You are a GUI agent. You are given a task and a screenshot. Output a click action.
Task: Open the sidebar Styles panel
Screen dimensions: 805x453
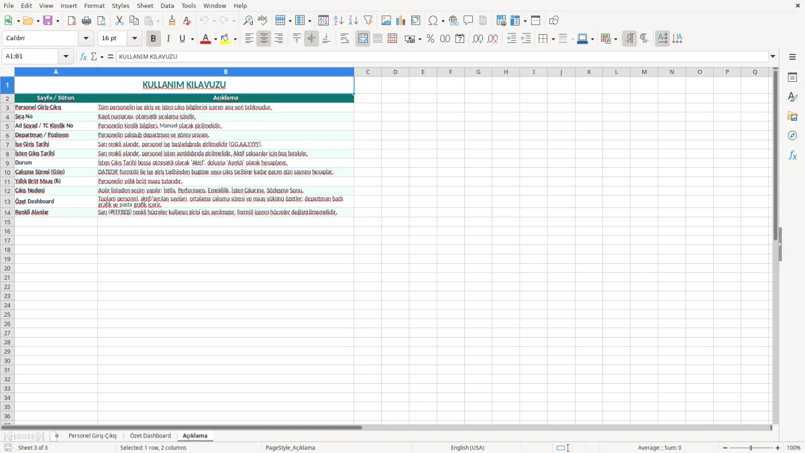point(792,97)
